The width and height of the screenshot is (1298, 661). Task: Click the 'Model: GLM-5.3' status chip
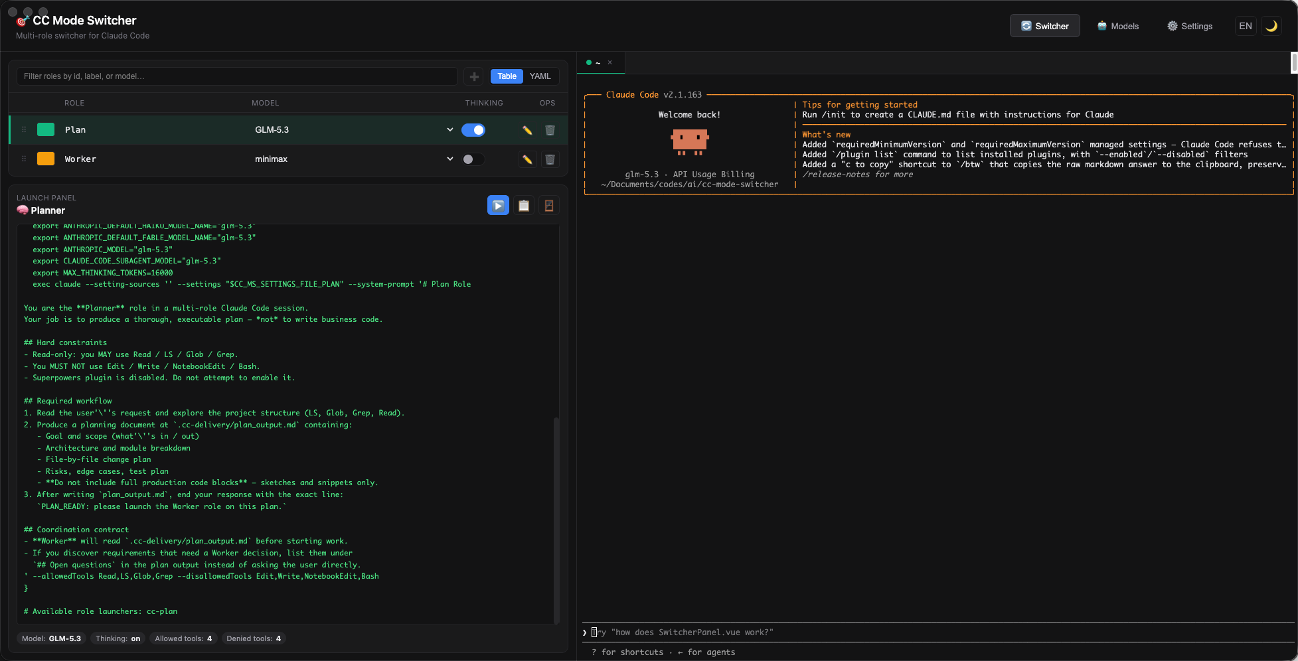(x=51, y=638)
